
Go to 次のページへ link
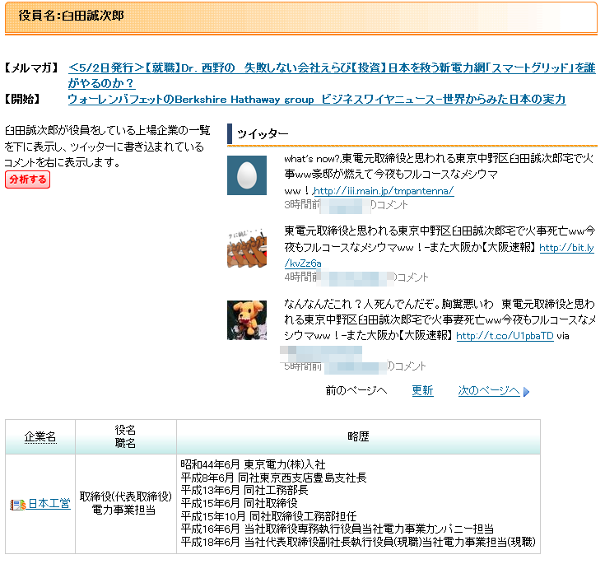tap(489, 390)
